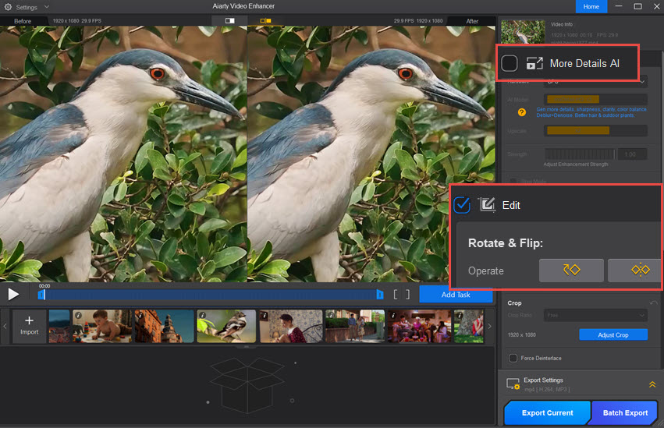This screenshot has width=664, height=428.
Task: Open the Upscale selector
Action: pyautogui.click(x=595, y=131)
